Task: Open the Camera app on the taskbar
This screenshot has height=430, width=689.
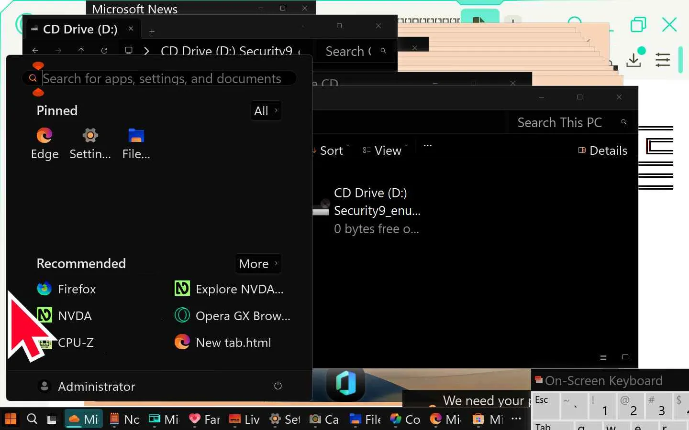Action: pyautogui.click(x=324, y=419)
